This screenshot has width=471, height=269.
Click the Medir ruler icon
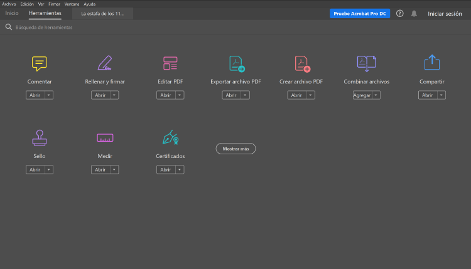click(x=105, y=137)
